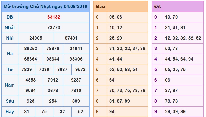This screenshot has width=206, height=117.
Task: Click row digit '7' in Đầu table
Action: pyautogui.click(x=97, y=91)
